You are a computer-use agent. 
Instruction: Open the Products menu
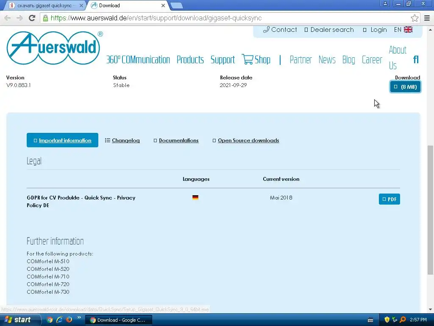click(x=190, y=59)
